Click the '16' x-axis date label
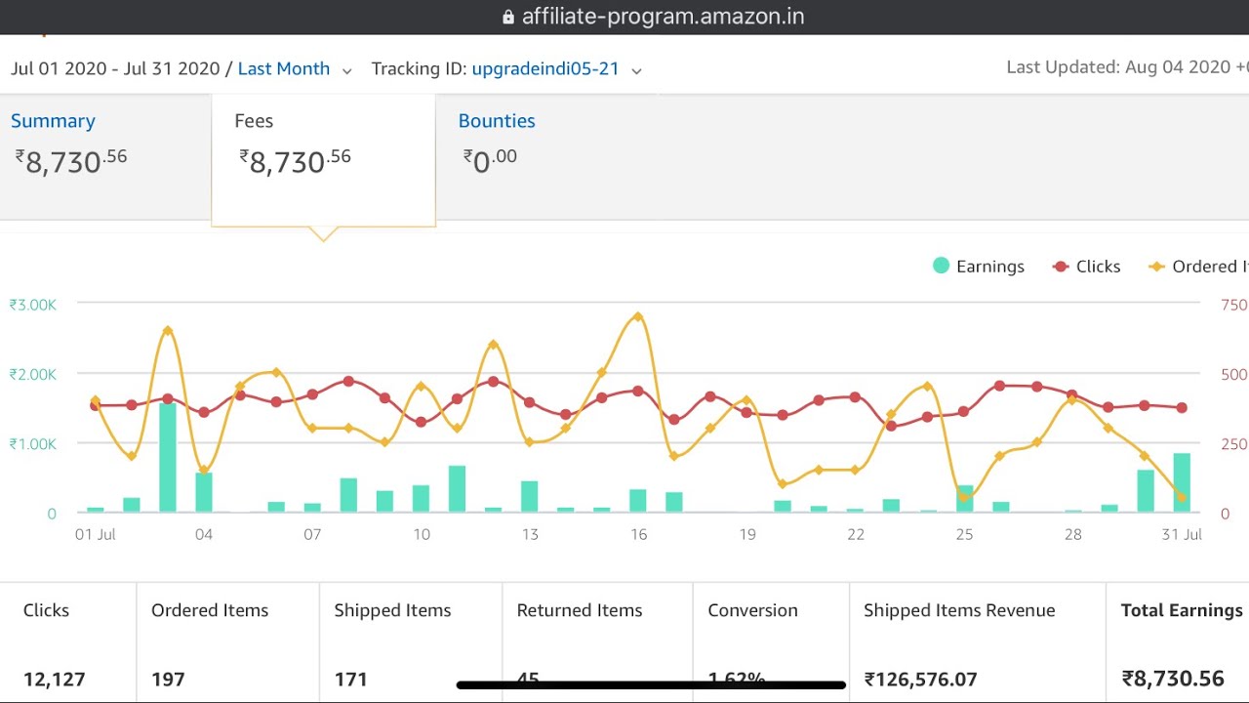Image resolution: width=1249 pixels, height=703 pixels. [638, 534]
